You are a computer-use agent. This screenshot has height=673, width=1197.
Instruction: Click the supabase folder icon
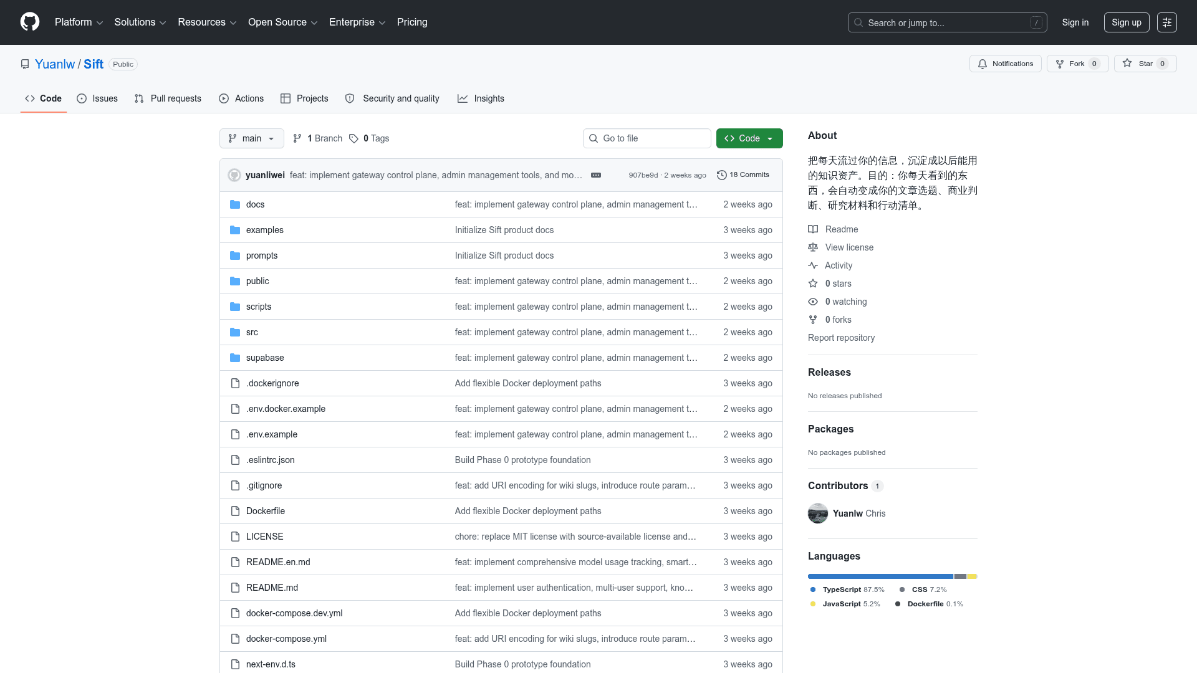tap(235, 358)
